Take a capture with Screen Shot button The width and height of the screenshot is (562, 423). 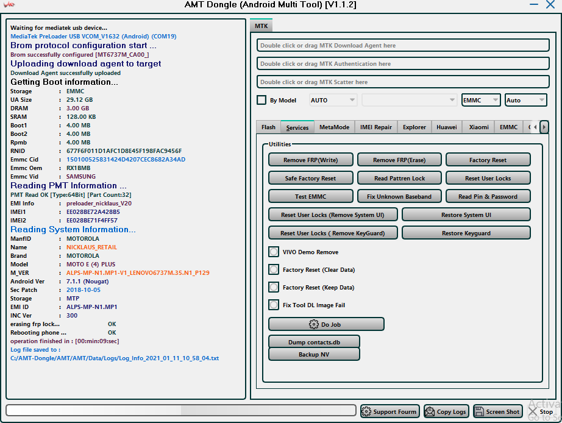tap(497, 411)
